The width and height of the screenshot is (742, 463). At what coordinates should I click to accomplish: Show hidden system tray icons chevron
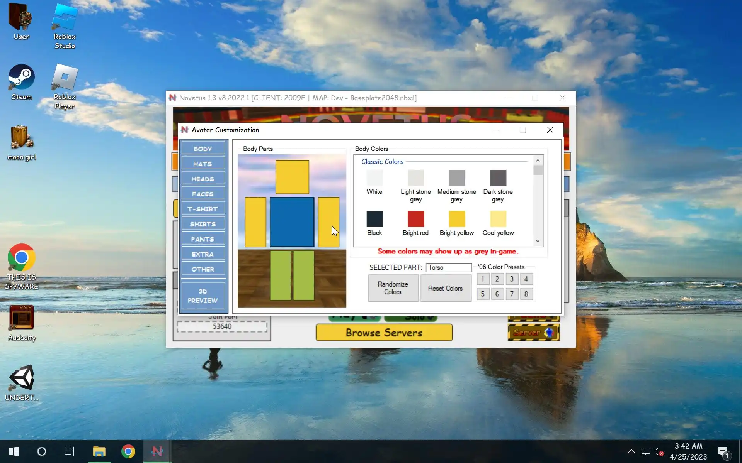631,451
